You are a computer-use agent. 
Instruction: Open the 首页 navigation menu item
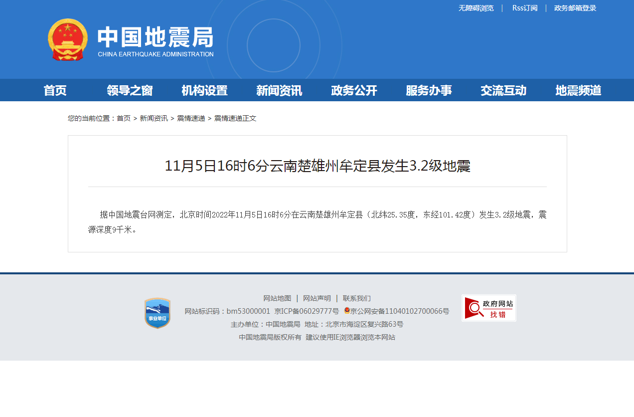tap(55, 90)
